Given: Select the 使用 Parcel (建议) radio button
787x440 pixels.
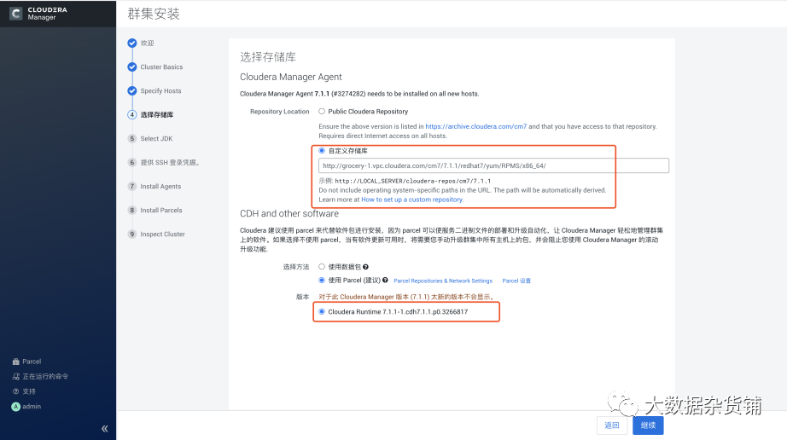Looking at the screenshot, I should coord(322,281).
